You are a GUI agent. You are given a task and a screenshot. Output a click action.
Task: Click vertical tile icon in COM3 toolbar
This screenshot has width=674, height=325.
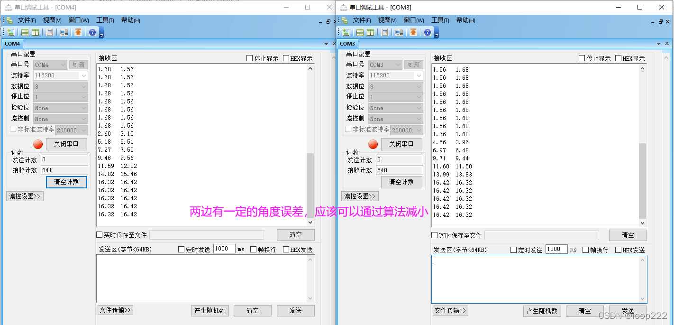(370, 32)
